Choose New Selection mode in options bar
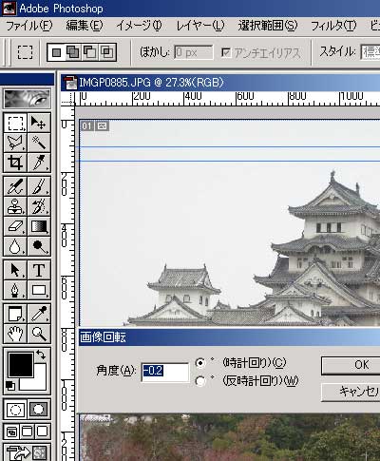This screenshot has width=380, height=461. pyautogui.click(x=57, y=52)
